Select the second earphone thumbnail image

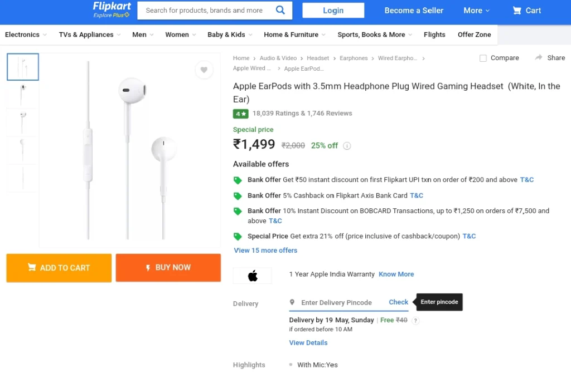click(x=22, y=95)
